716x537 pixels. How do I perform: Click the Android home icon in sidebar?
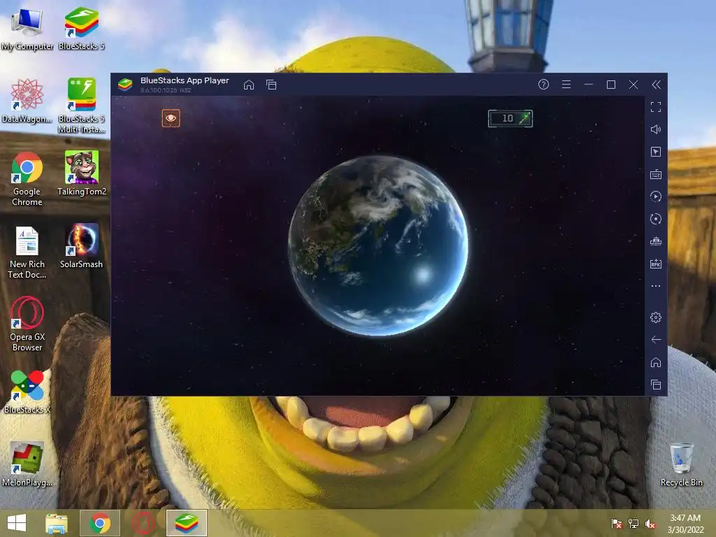[656, 362]
